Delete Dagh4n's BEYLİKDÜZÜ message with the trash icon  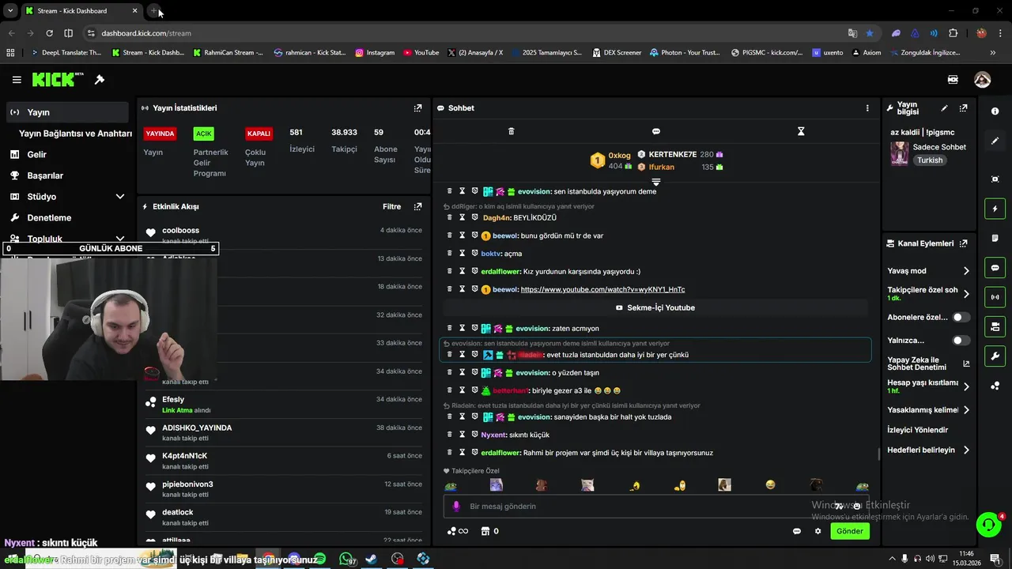pyautogui.click(x=449, y=217)
